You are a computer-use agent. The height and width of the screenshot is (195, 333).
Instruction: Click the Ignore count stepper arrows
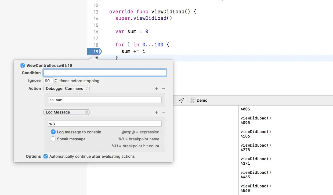[56, 81]
